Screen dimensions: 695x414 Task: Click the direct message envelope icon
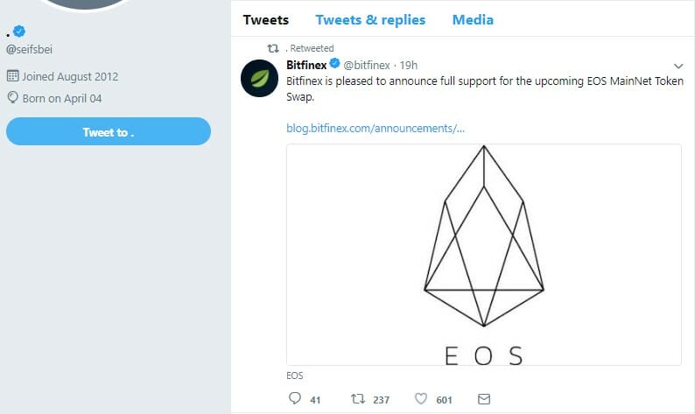click(x=483, y=399)
